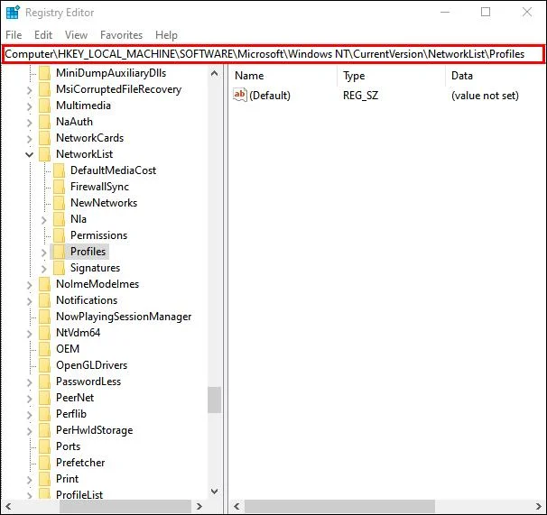Expand the Multimedia key
547x515 pixels.
[x=30, y=106]
